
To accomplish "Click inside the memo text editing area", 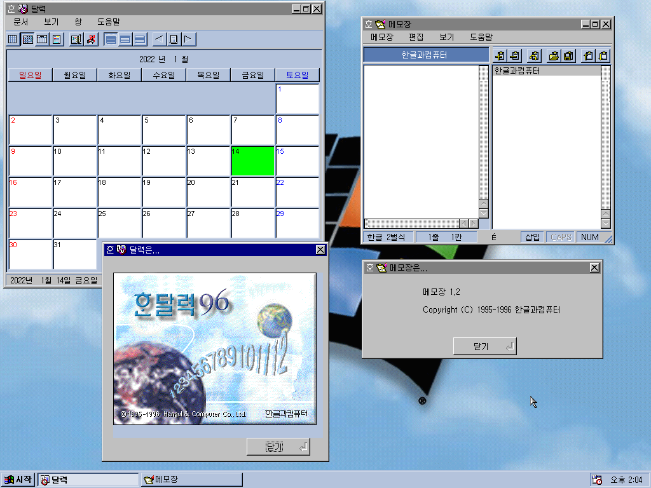I will [x=421, y=142].
